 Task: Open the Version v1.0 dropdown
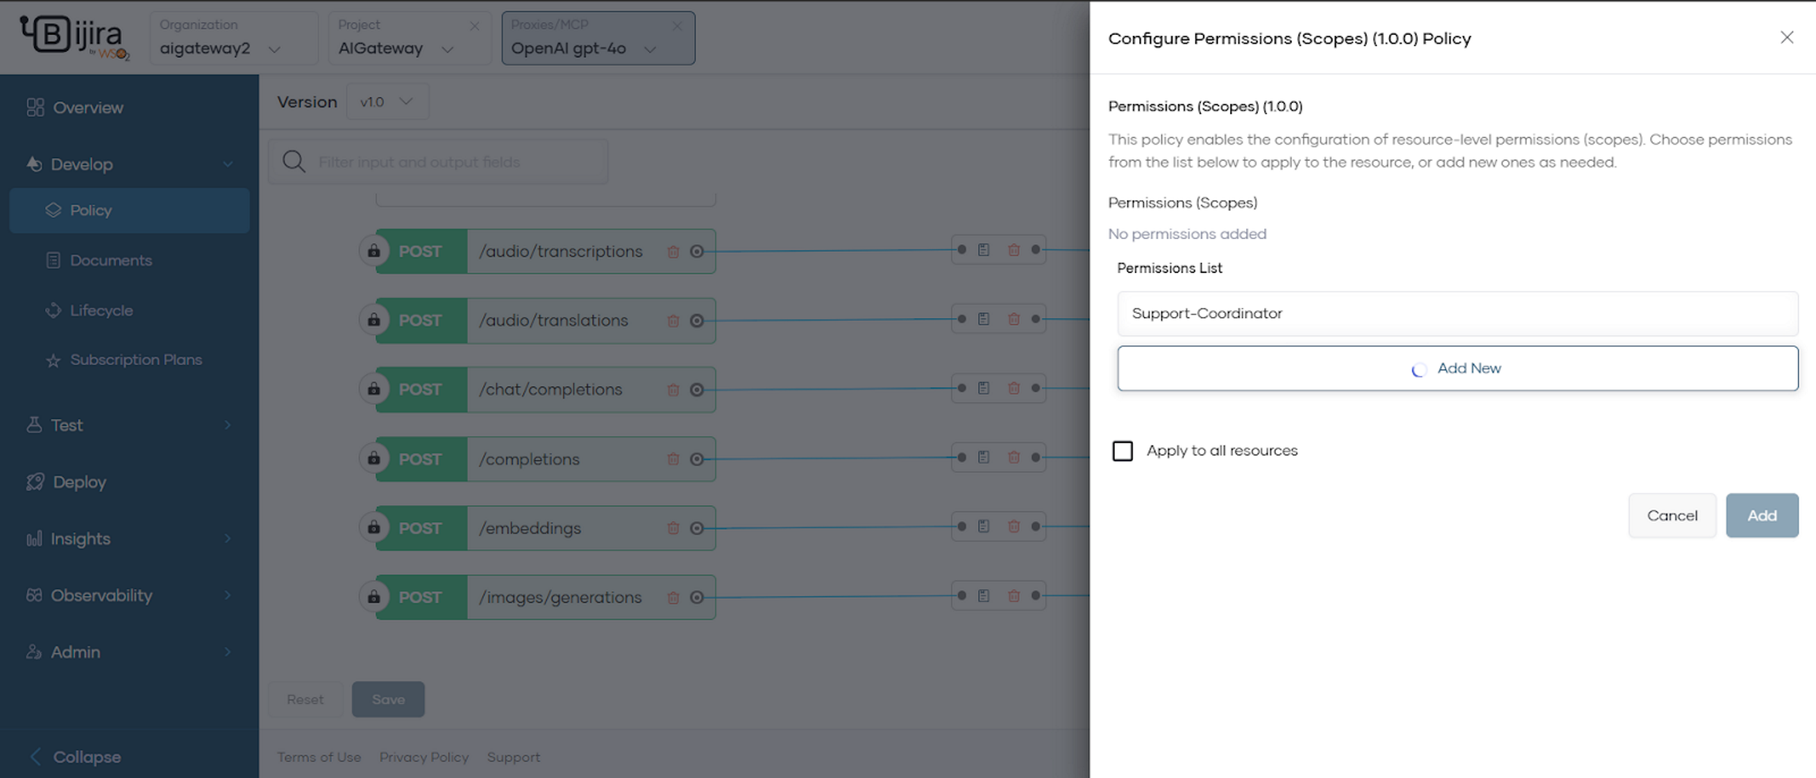point(387,101)
